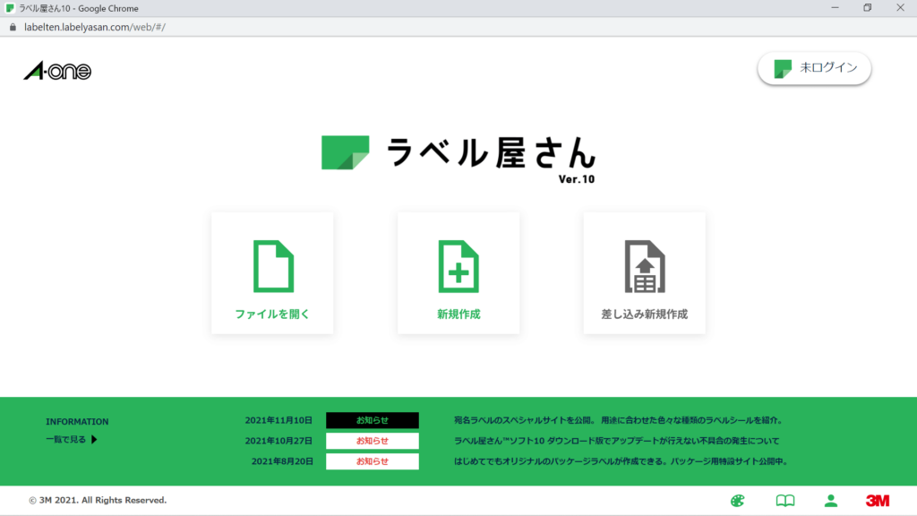The image size is (917, 516).
Task: Click お知らせ tag for 2021年10月27日
Action: 373,441
